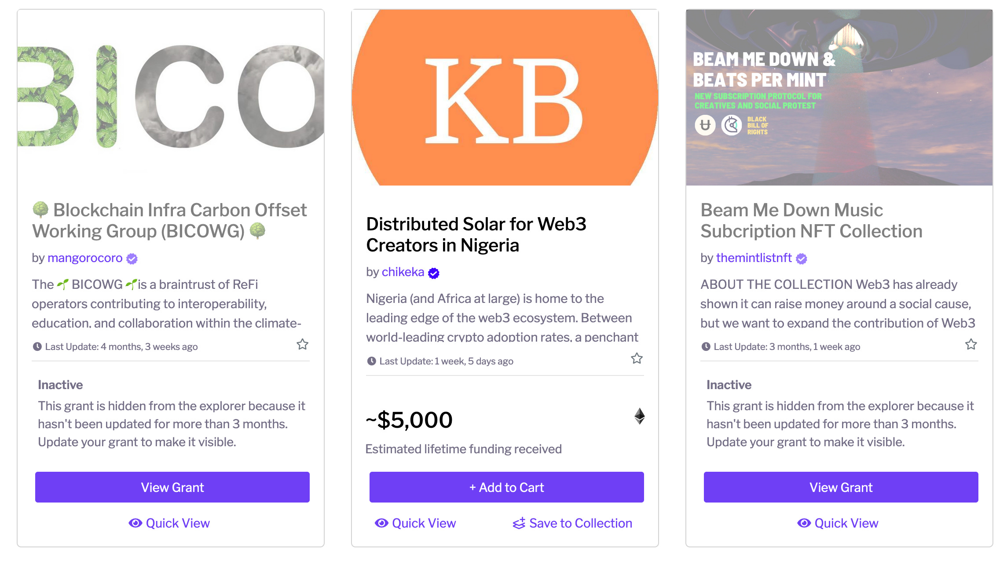Click the verified badge next to chikeka
The image size is (996, 561).
coord(434,273)
